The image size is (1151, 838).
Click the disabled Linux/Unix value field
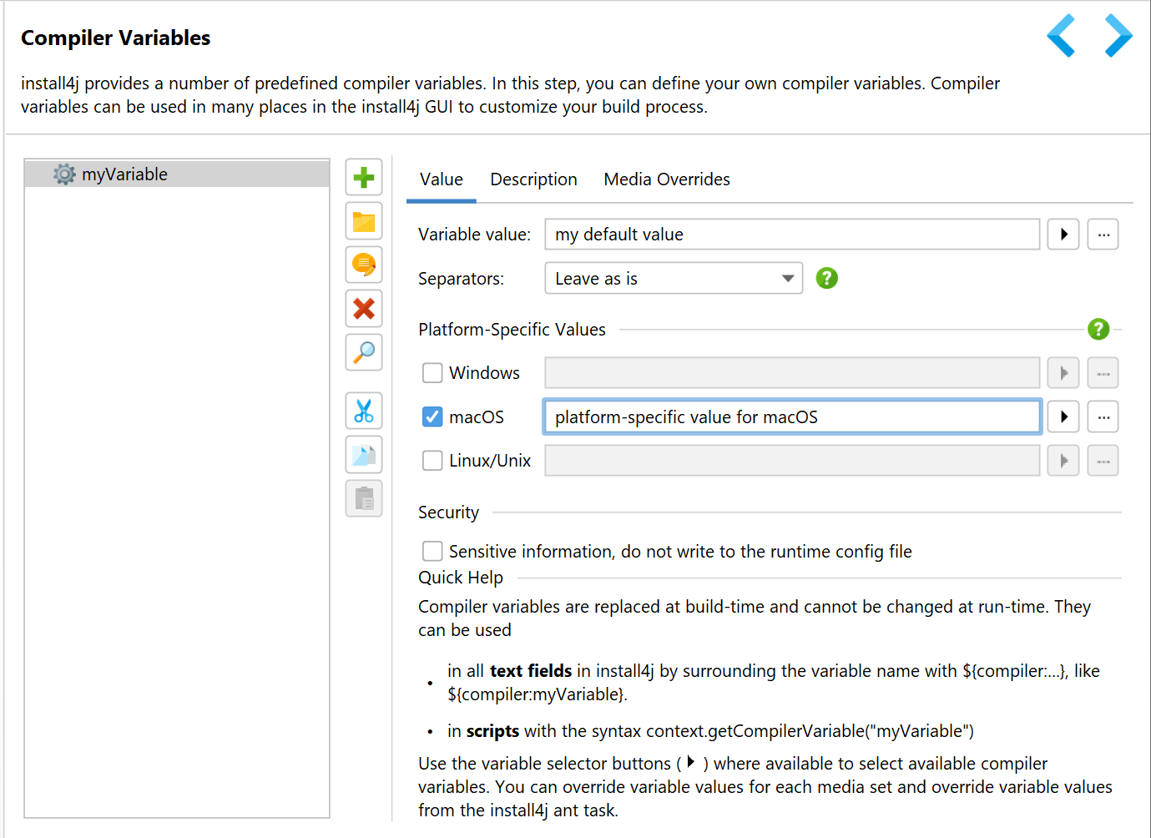(792, 461)
